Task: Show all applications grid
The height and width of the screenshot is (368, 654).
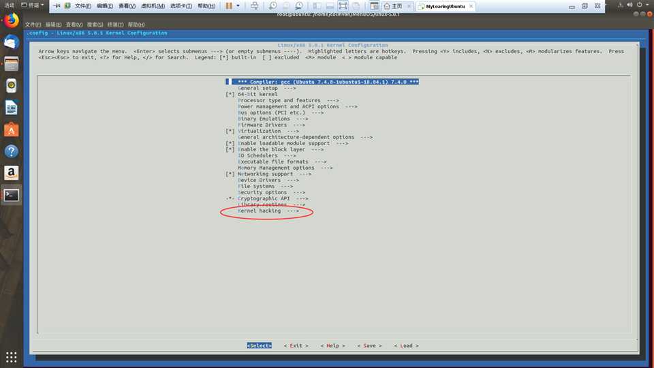Action: (12, 357)
